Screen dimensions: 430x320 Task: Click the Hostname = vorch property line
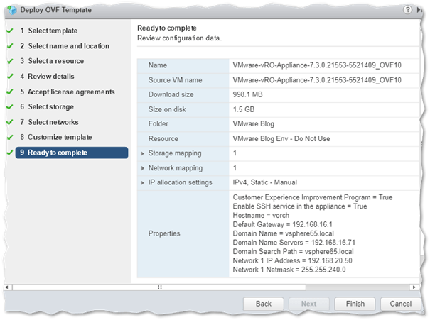point(261,216)
